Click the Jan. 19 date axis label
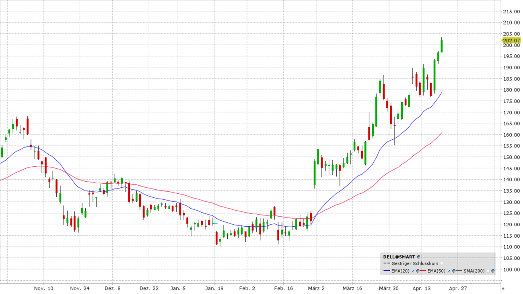Image resolution: width=523 pixels, height=294 pixels. click(214, 288)
